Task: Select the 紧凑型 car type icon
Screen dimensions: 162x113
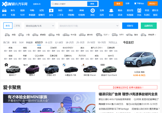Action: point(35,35)
